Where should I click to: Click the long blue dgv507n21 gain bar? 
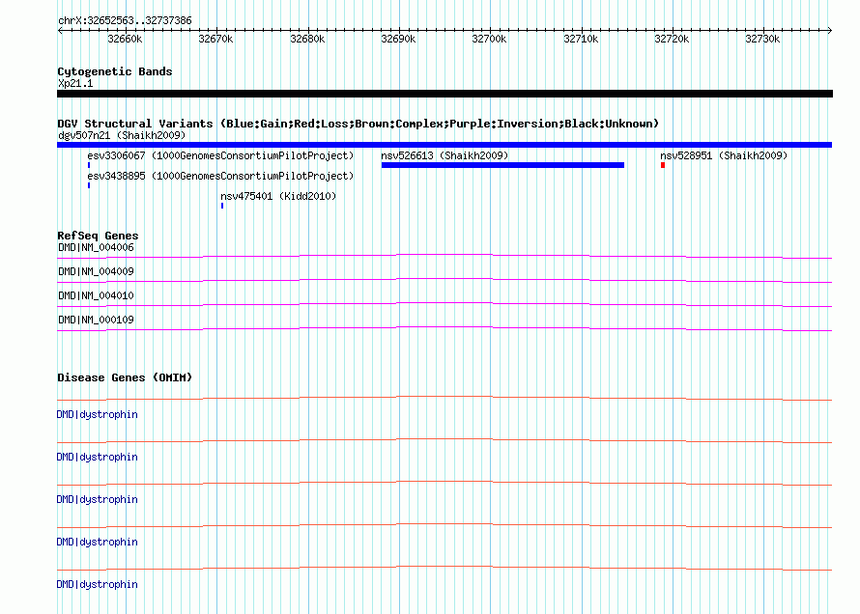click(444, 145)
